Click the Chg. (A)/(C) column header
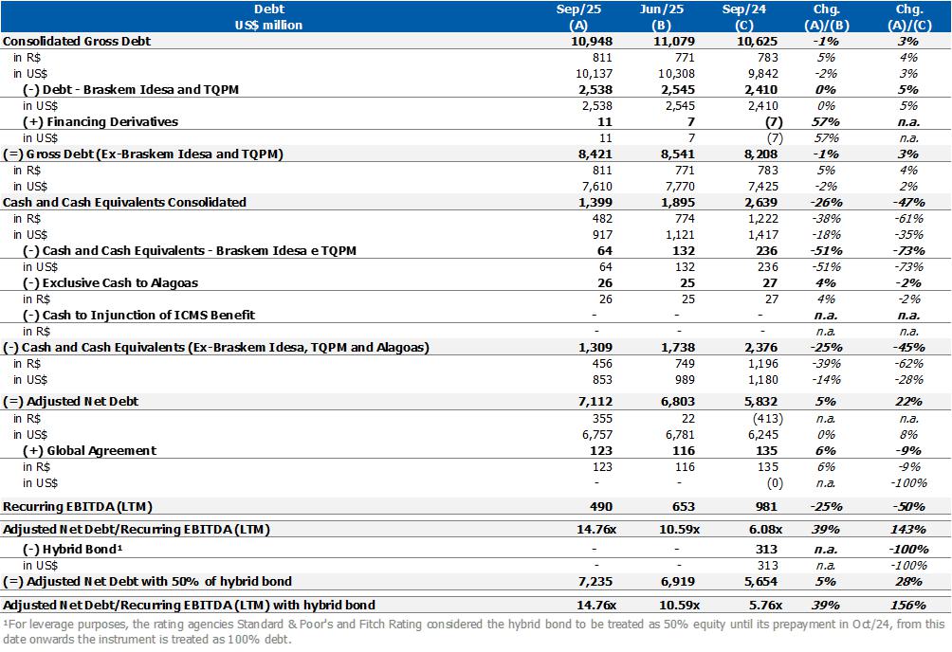This screenshot has height=652, width=952. click(x=906, y=17)
